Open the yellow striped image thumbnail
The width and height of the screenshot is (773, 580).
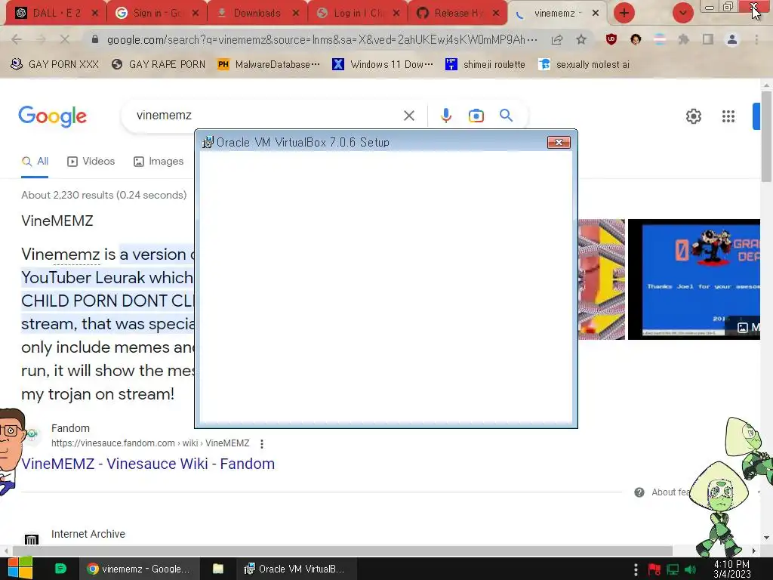[x=602, y=279]
